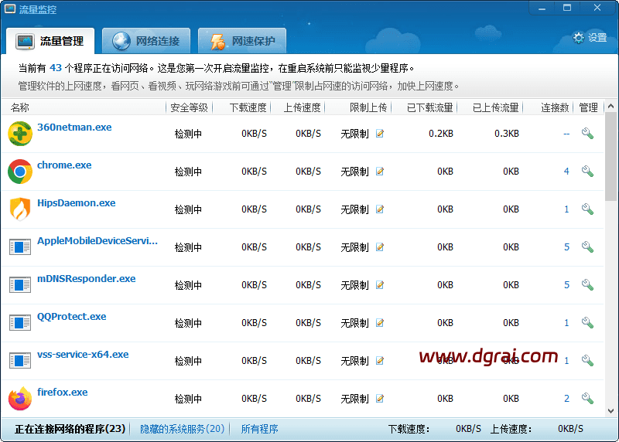Viewport: 619px width, 442px height.
Task: Open manage wrench for 360netman.exe
Action: pos(587,134)
